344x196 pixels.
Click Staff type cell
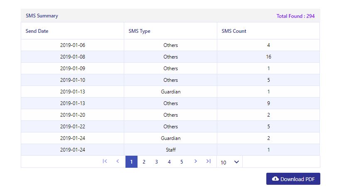(171, 150)
